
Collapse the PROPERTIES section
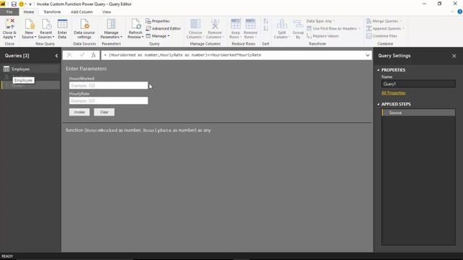tap(378, 70)
